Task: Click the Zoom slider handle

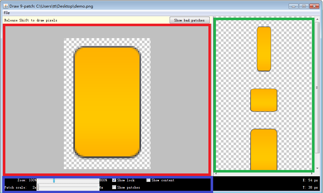Action: 54,180
